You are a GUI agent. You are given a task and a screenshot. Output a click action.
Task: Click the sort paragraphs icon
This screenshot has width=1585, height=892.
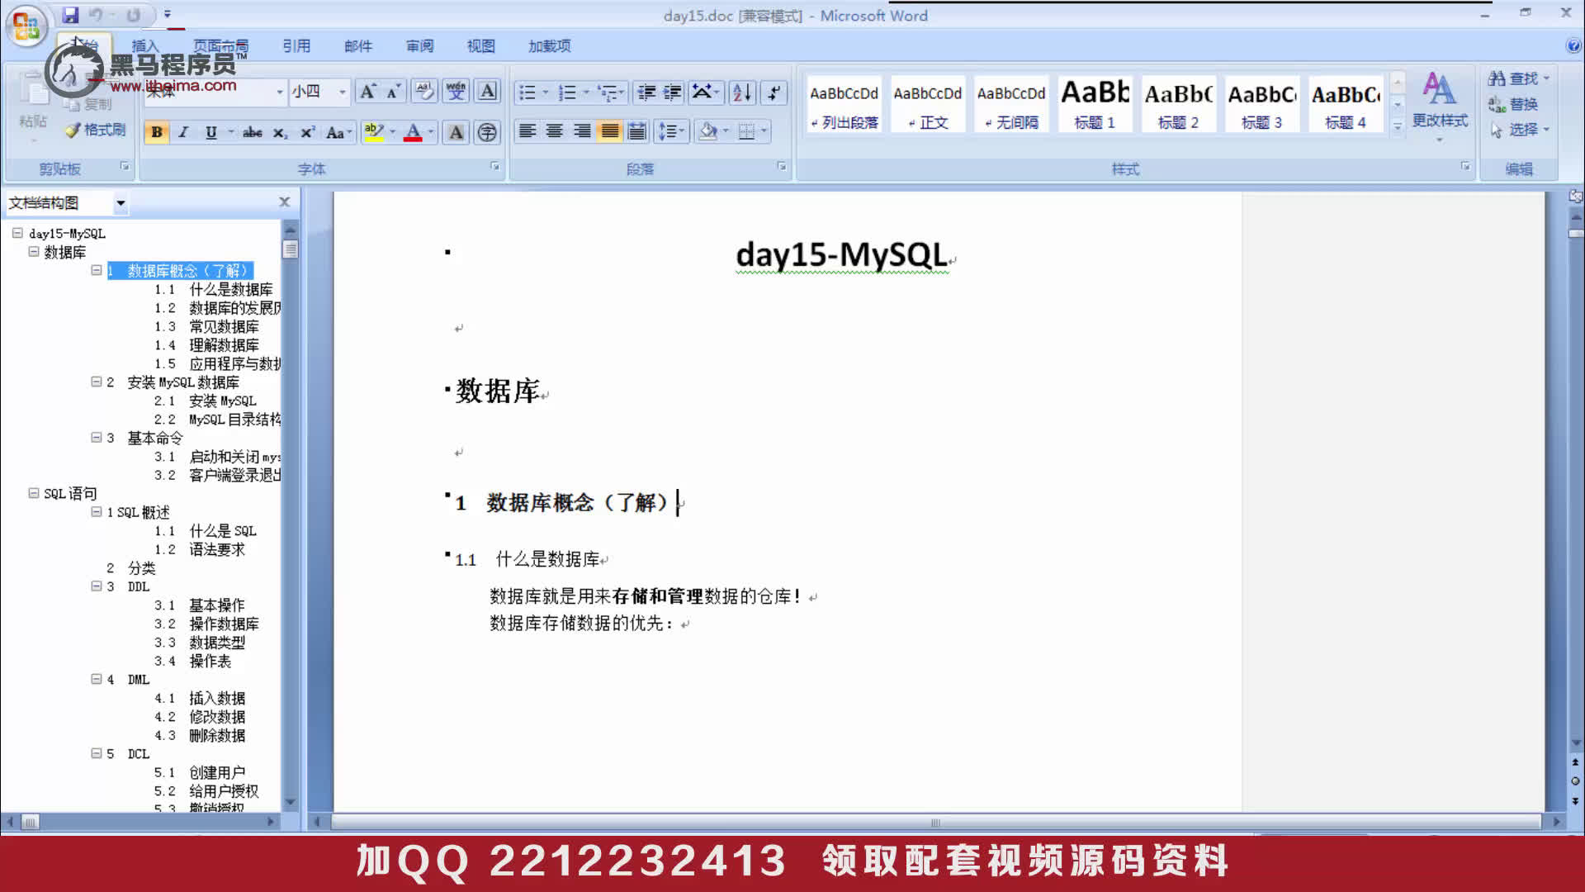(x=742, y=93)
